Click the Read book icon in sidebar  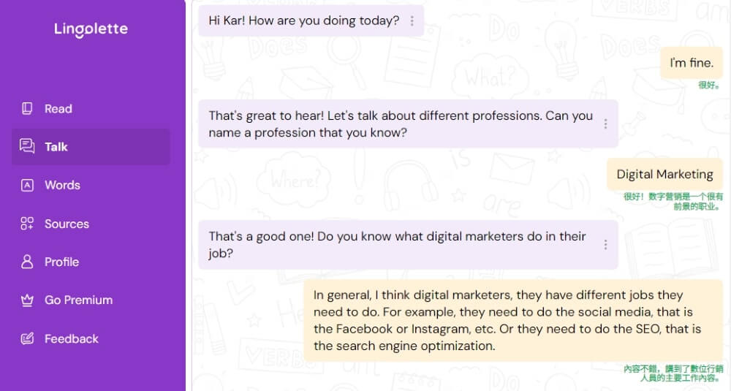(x=27, y=109)
